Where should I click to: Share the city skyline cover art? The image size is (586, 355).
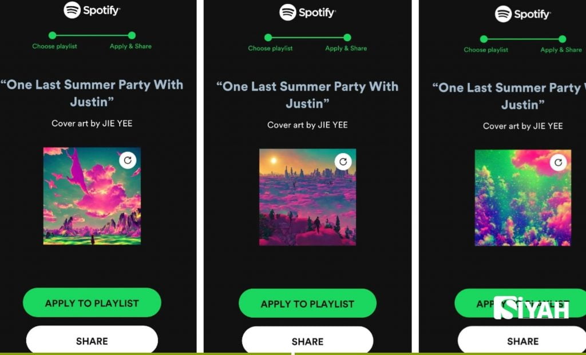point(307,341)
